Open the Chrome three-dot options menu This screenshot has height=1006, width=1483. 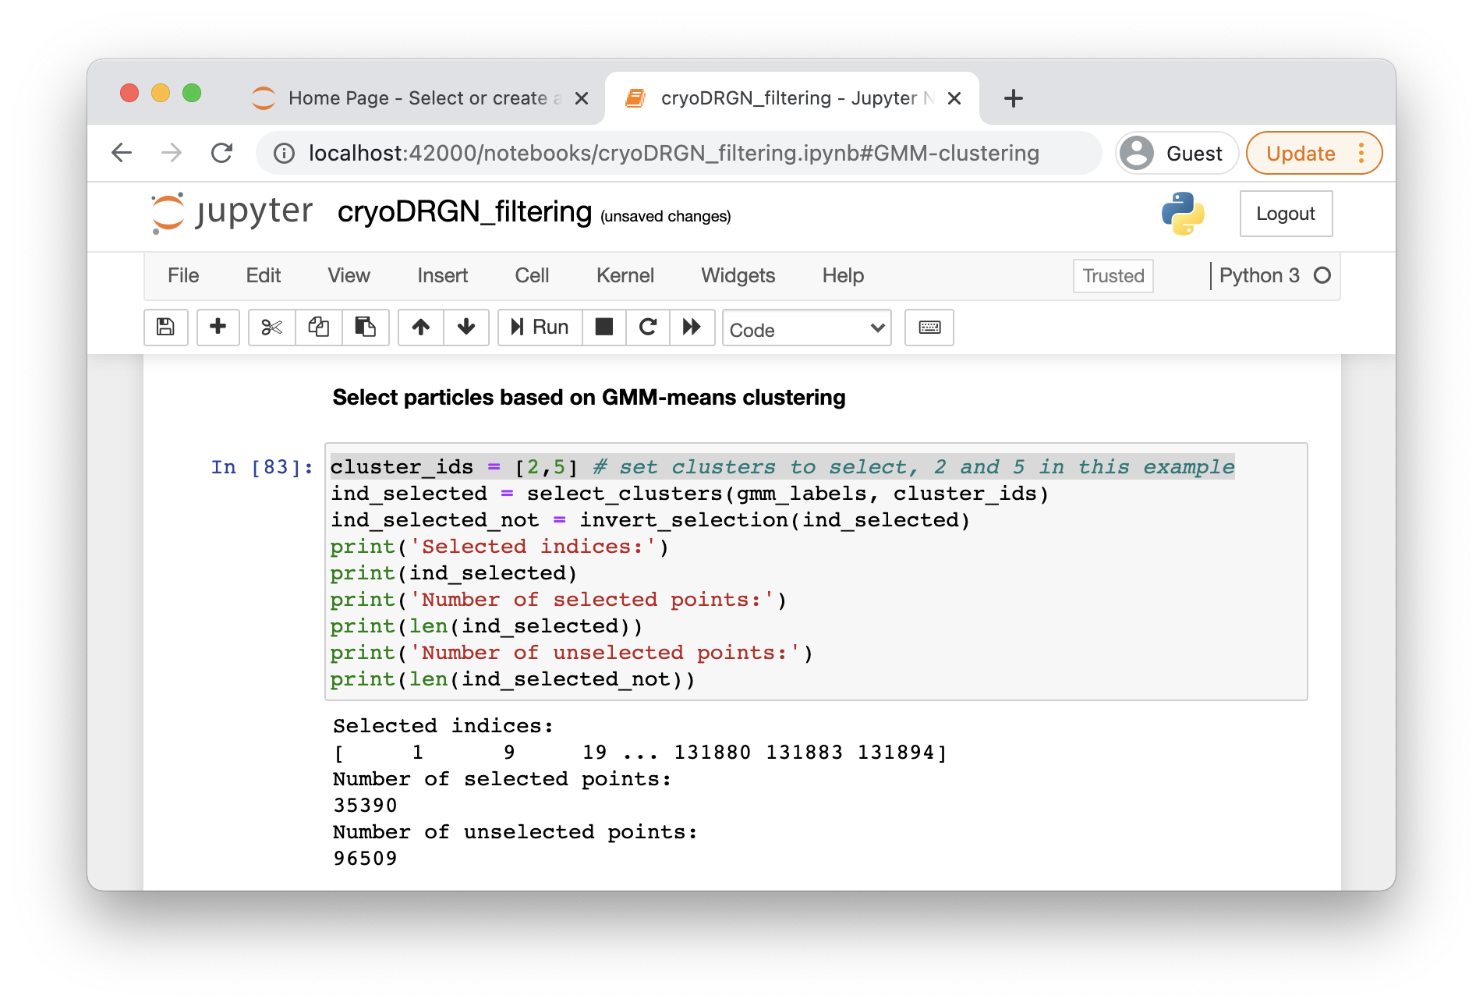coord(1361,154)
